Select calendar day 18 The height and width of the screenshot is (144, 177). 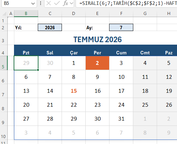click(x=145, y=91)
